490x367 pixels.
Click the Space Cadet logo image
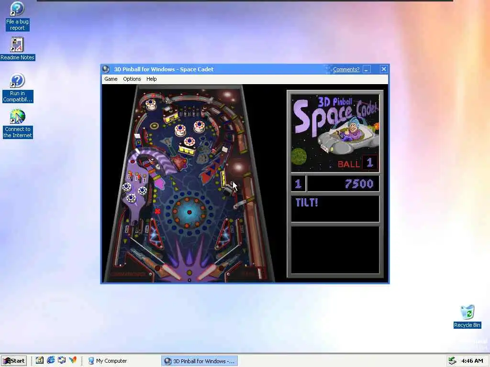coord(335,133)
